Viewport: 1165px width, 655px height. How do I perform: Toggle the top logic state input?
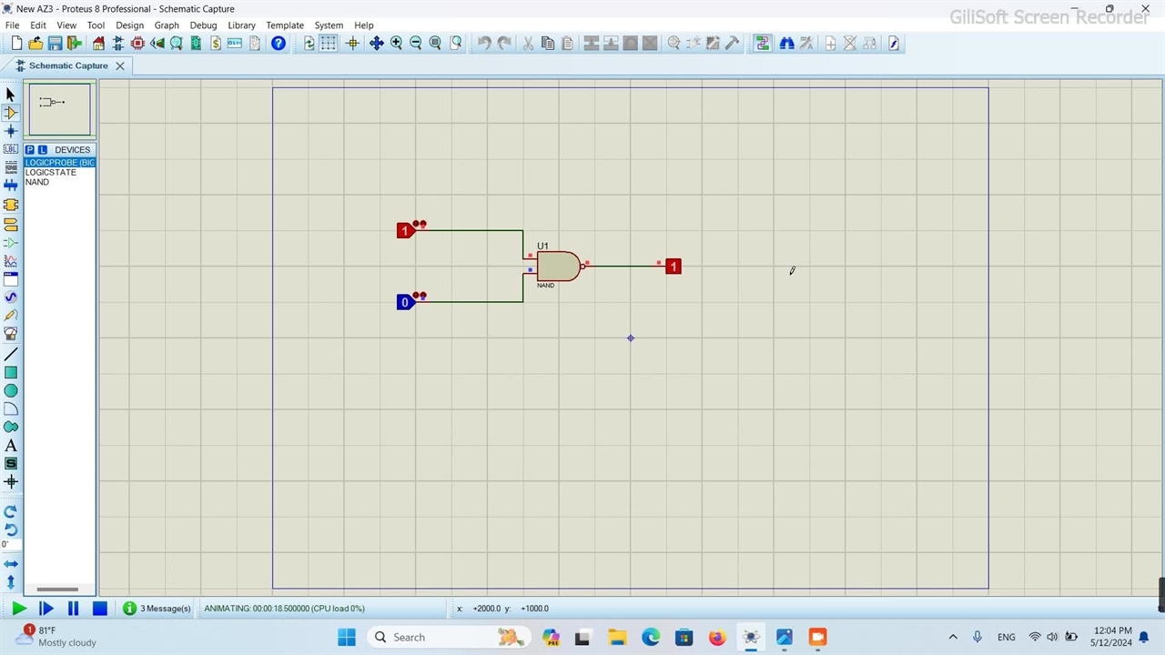tap(405, 231)
